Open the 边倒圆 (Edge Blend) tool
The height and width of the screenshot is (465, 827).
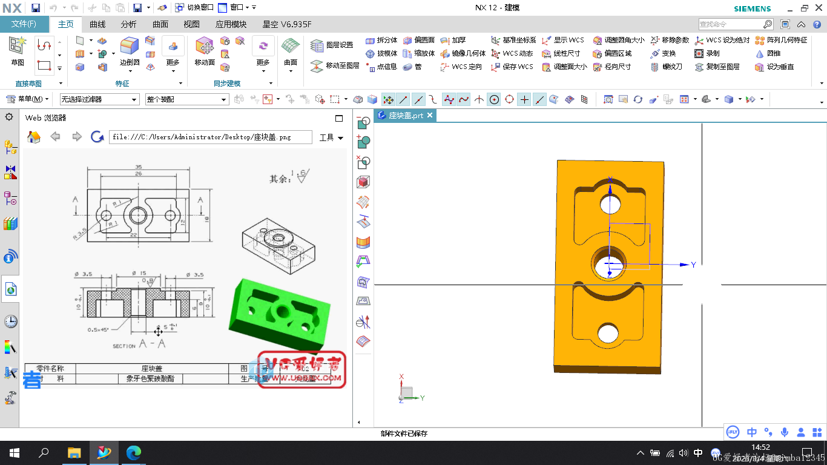[x=130, y=51]
